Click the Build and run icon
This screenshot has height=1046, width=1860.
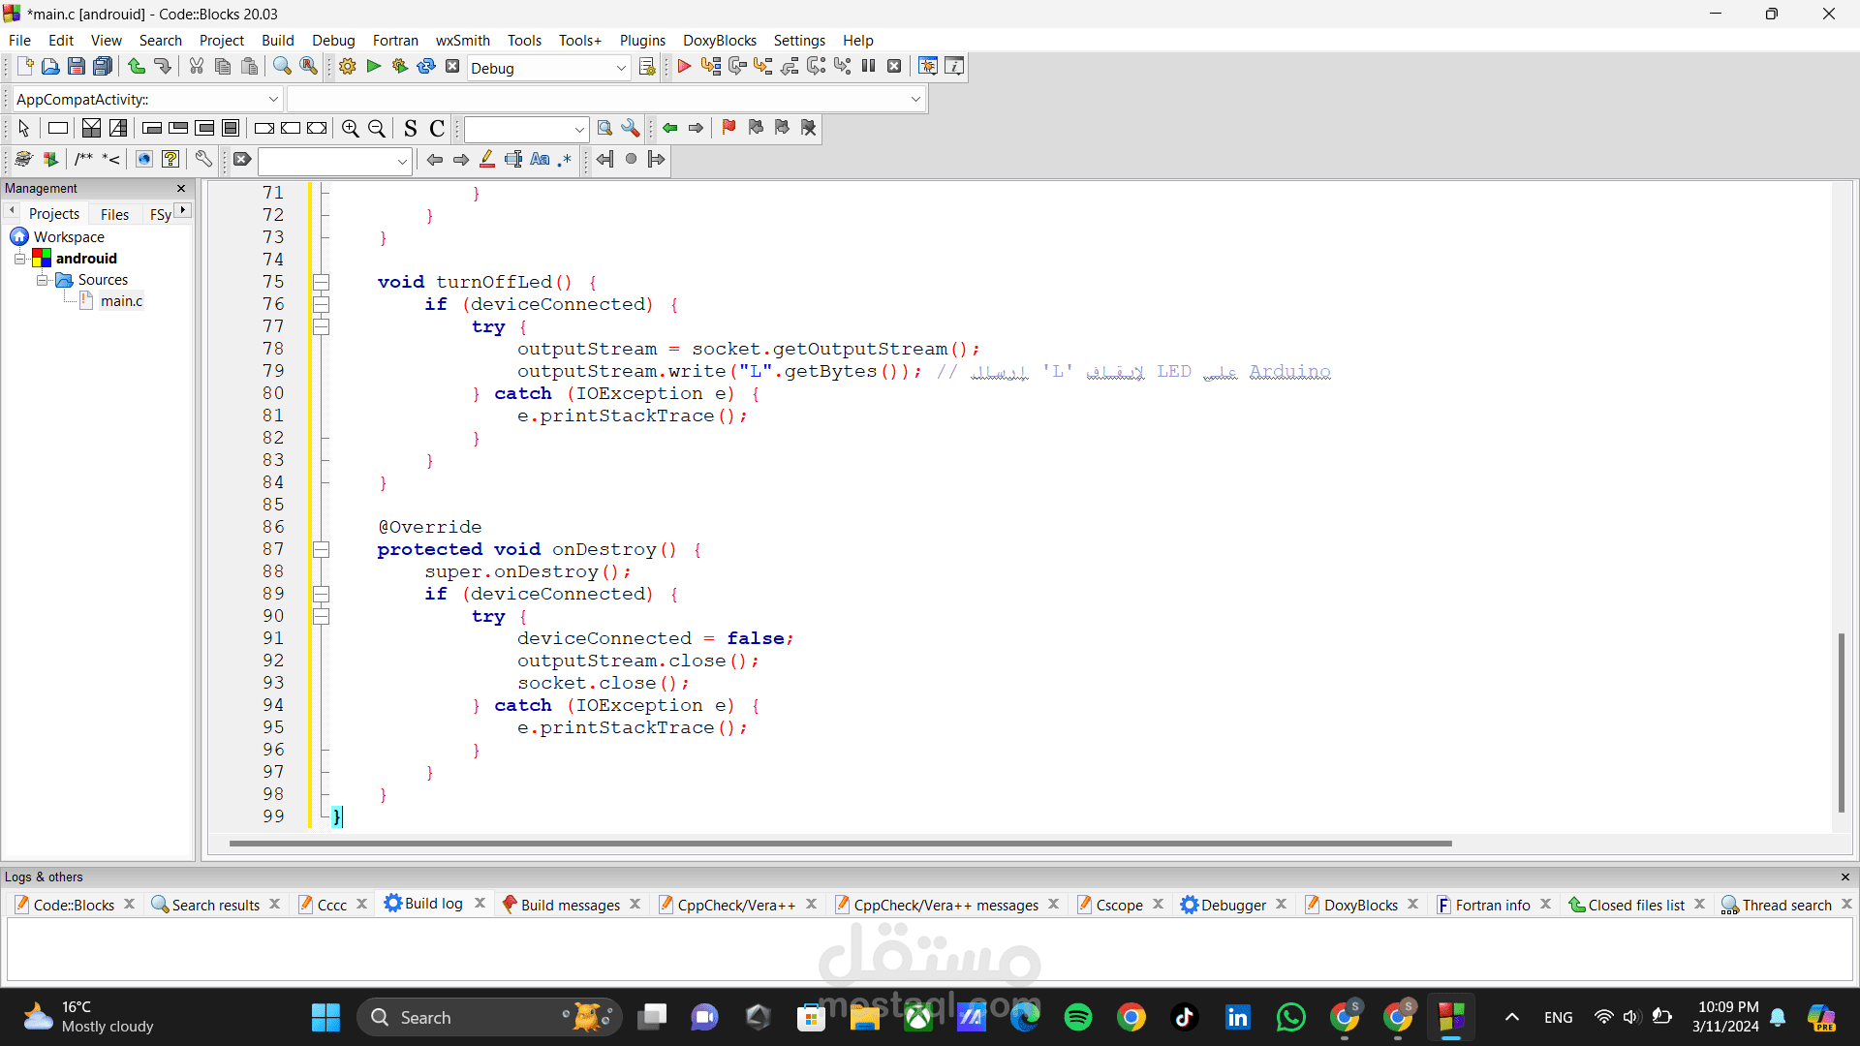point(400,67)
